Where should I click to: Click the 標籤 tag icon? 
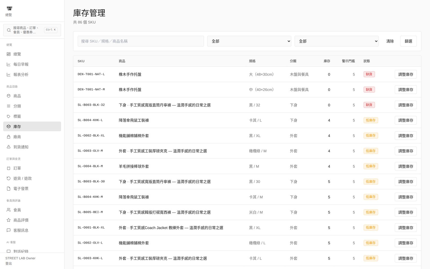click(9, 116)
